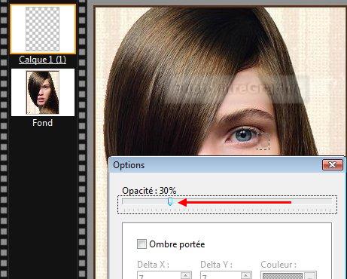
Task: Increase Delta X with the up arrow
Action: [x=185, y=275]
